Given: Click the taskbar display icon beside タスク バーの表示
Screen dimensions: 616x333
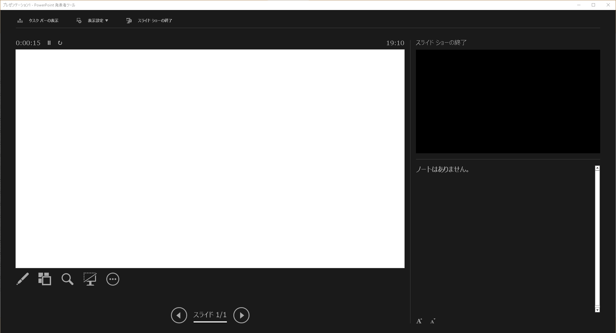Looking at the screenshot, I should (20, 21).
